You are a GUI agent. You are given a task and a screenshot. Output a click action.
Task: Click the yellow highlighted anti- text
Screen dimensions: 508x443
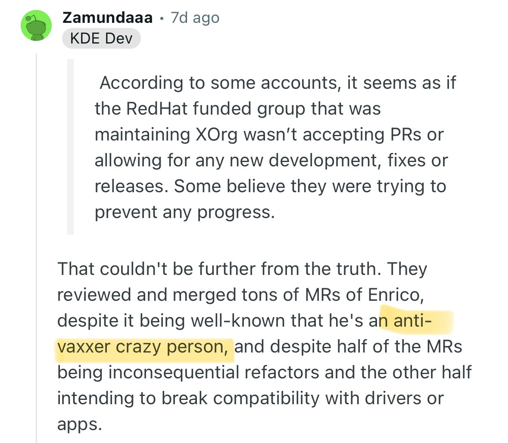[413, 321]
